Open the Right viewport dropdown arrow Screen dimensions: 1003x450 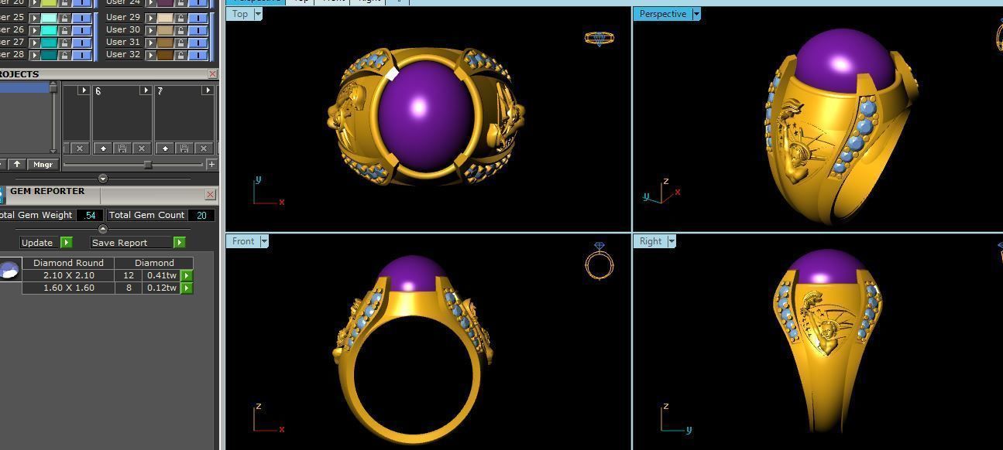672,241
